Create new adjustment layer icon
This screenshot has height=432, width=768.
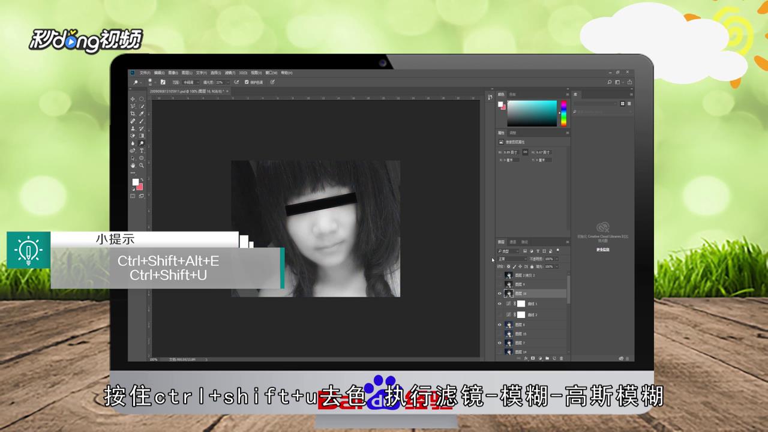[x=540, y=358]
